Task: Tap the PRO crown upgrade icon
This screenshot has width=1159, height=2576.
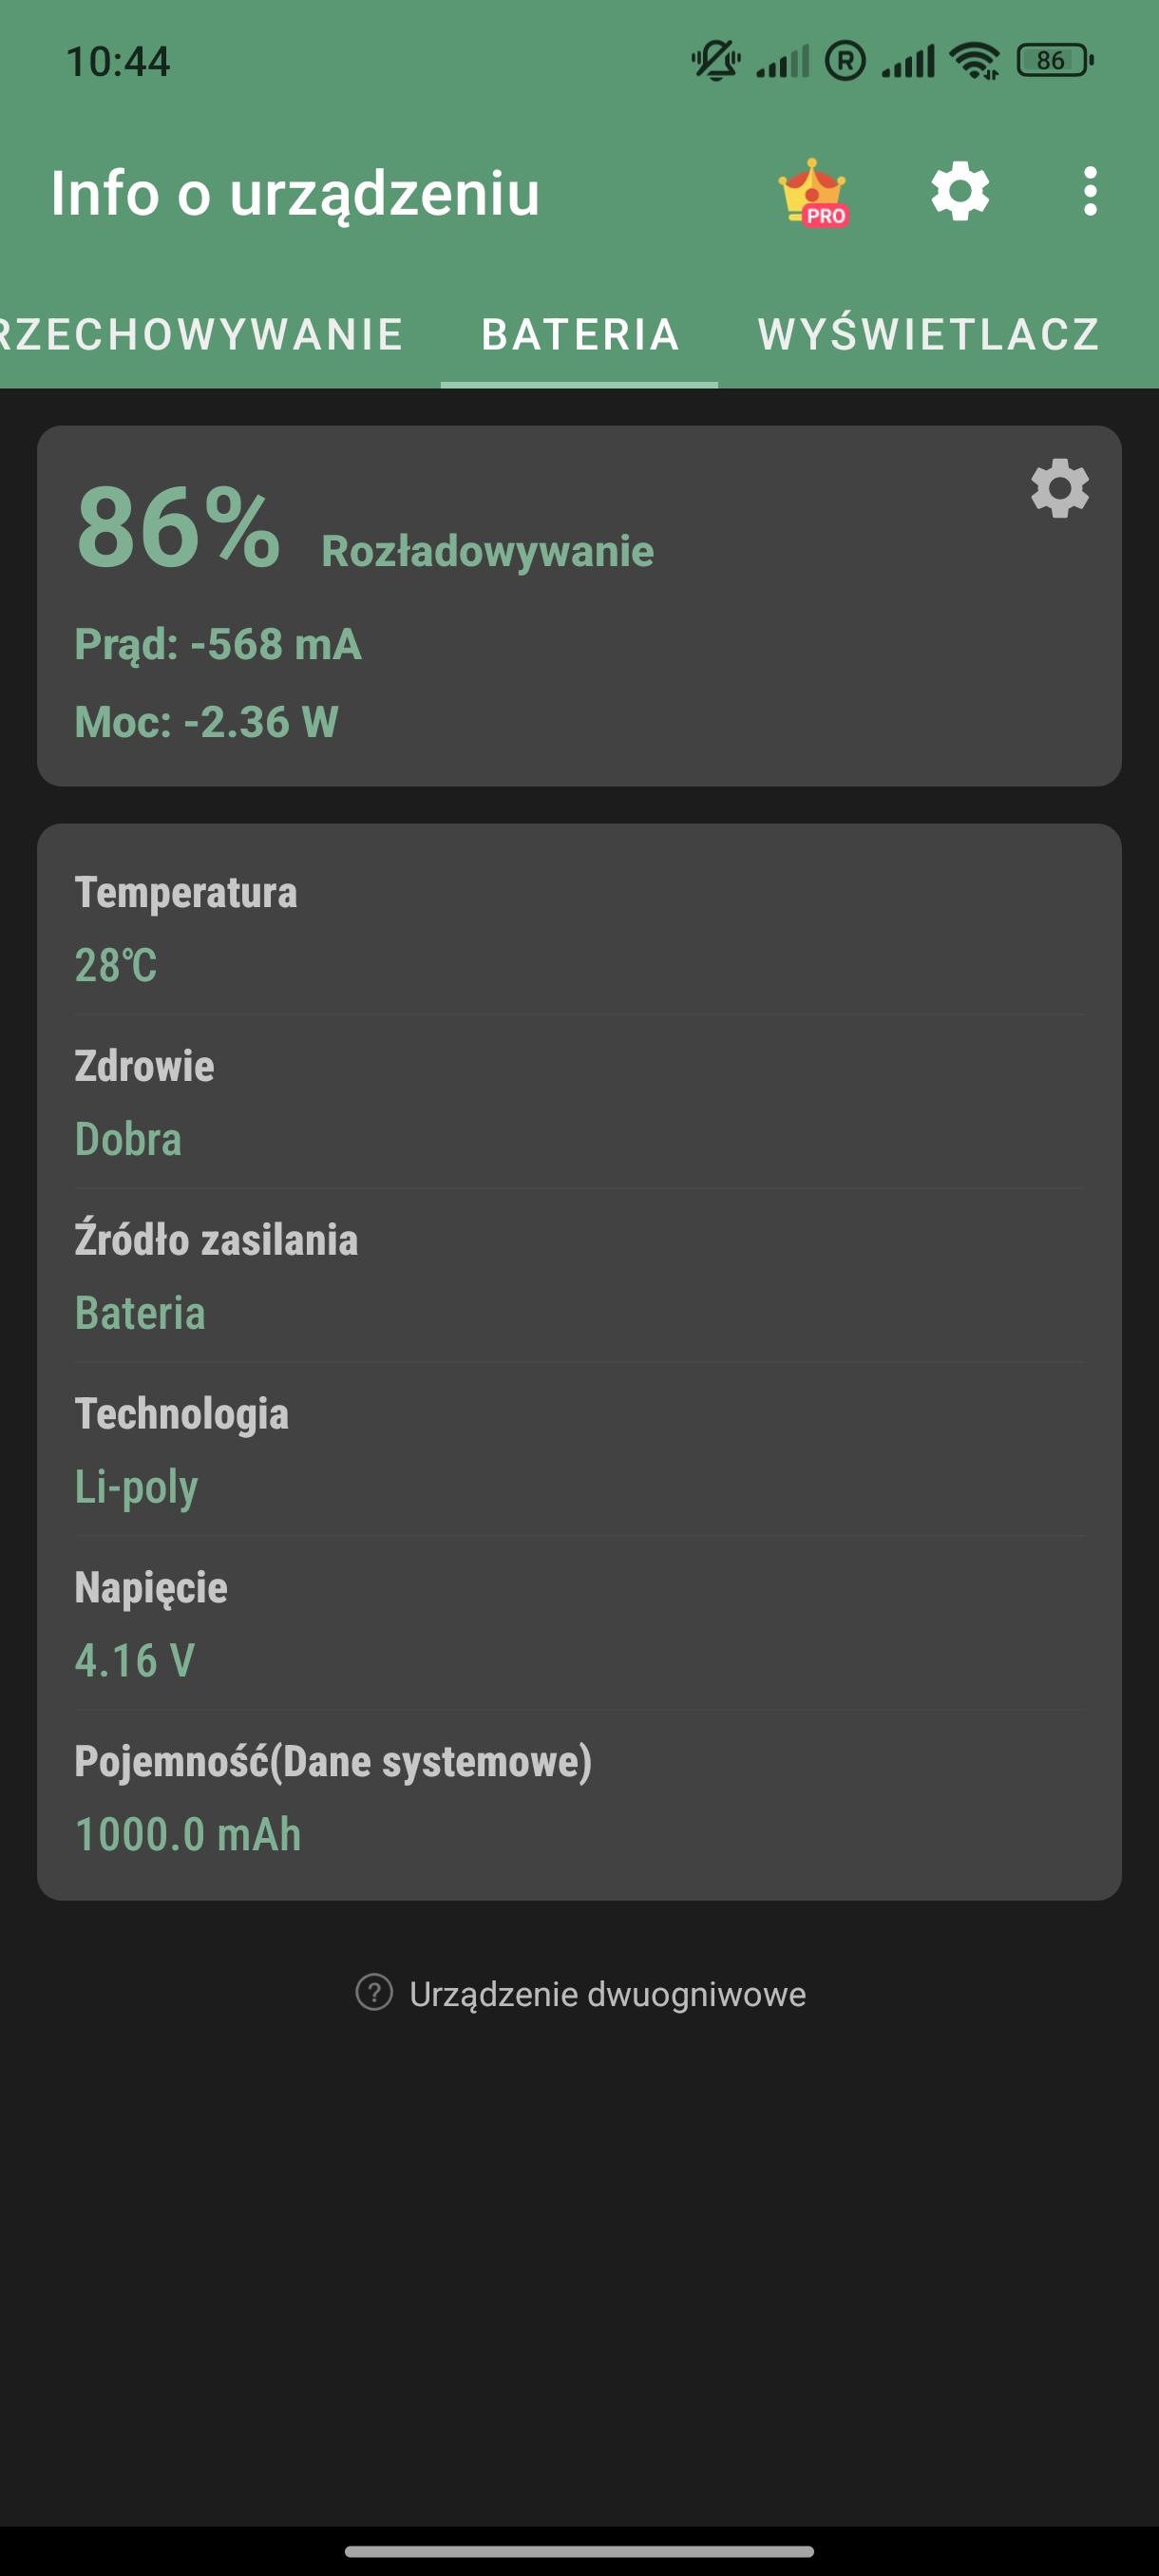Action: [x=813, y=192]
